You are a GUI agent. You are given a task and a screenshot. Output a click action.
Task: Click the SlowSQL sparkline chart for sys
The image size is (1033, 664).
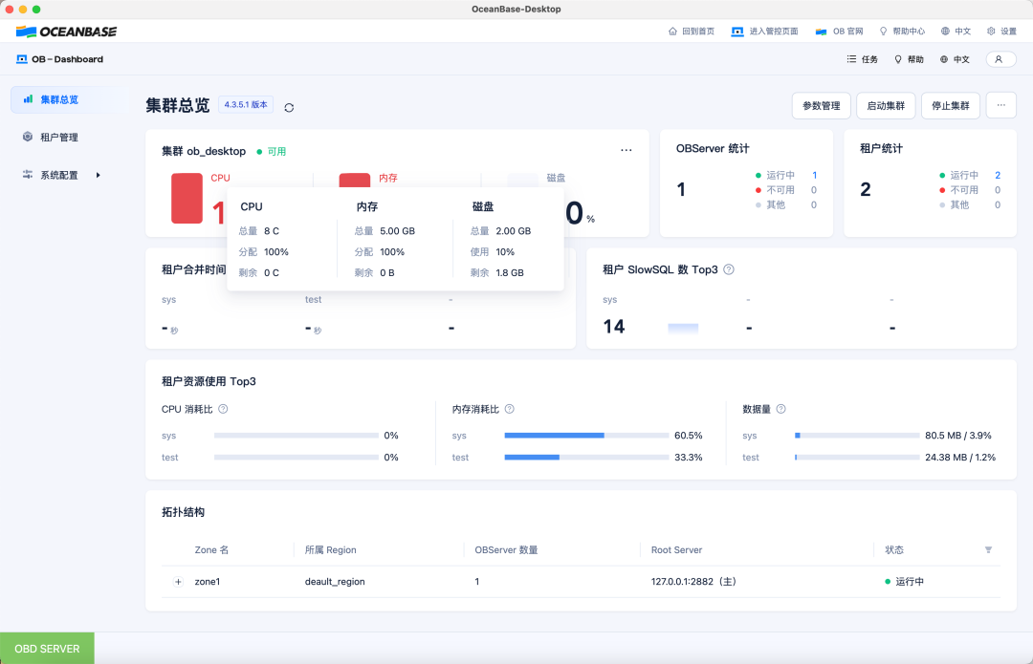point(683,328)
